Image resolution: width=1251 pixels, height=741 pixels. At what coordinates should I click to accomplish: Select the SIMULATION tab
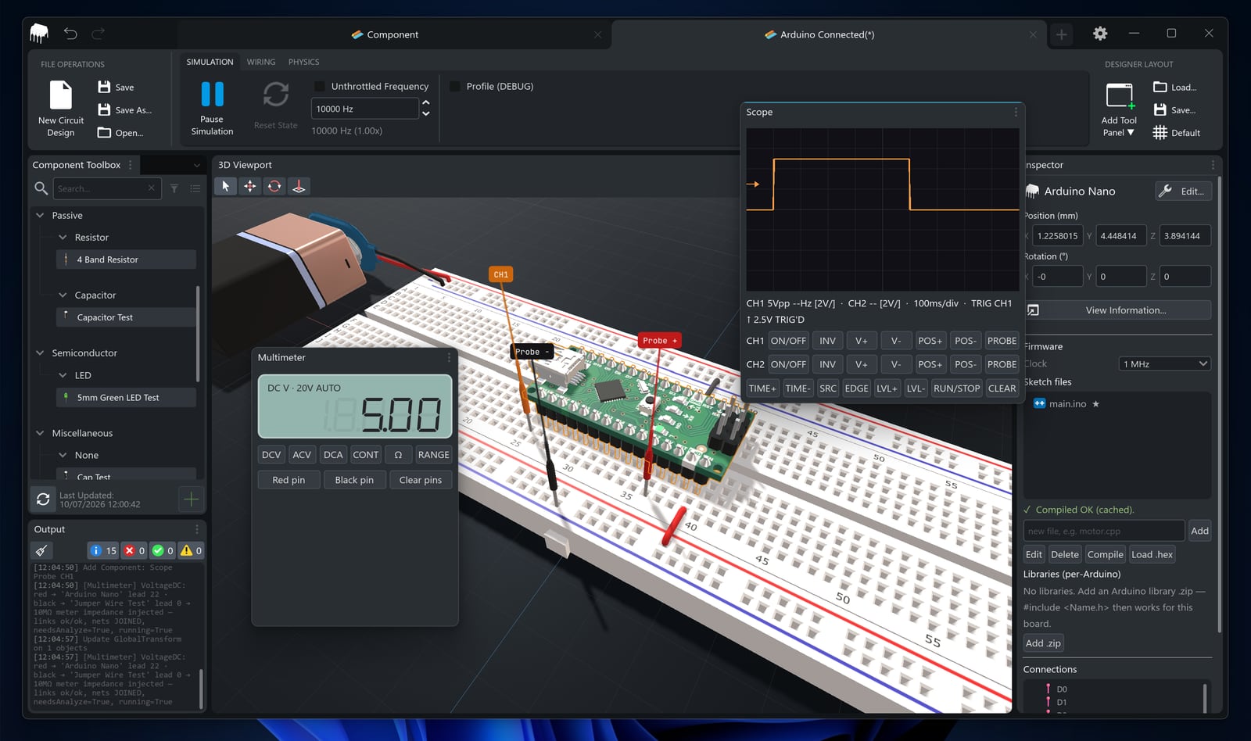coord(210,62)
